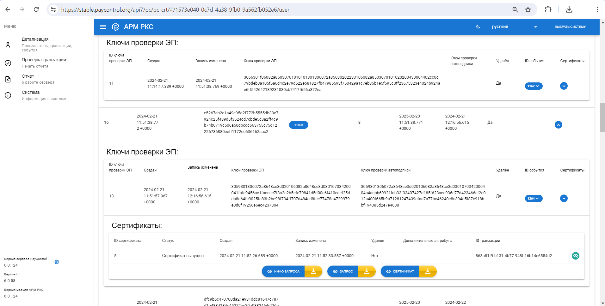The width and height of the screenshot is (605, 306).
Task: Click the Проверка транзакции checkmark icon
Action: (8, 63)
